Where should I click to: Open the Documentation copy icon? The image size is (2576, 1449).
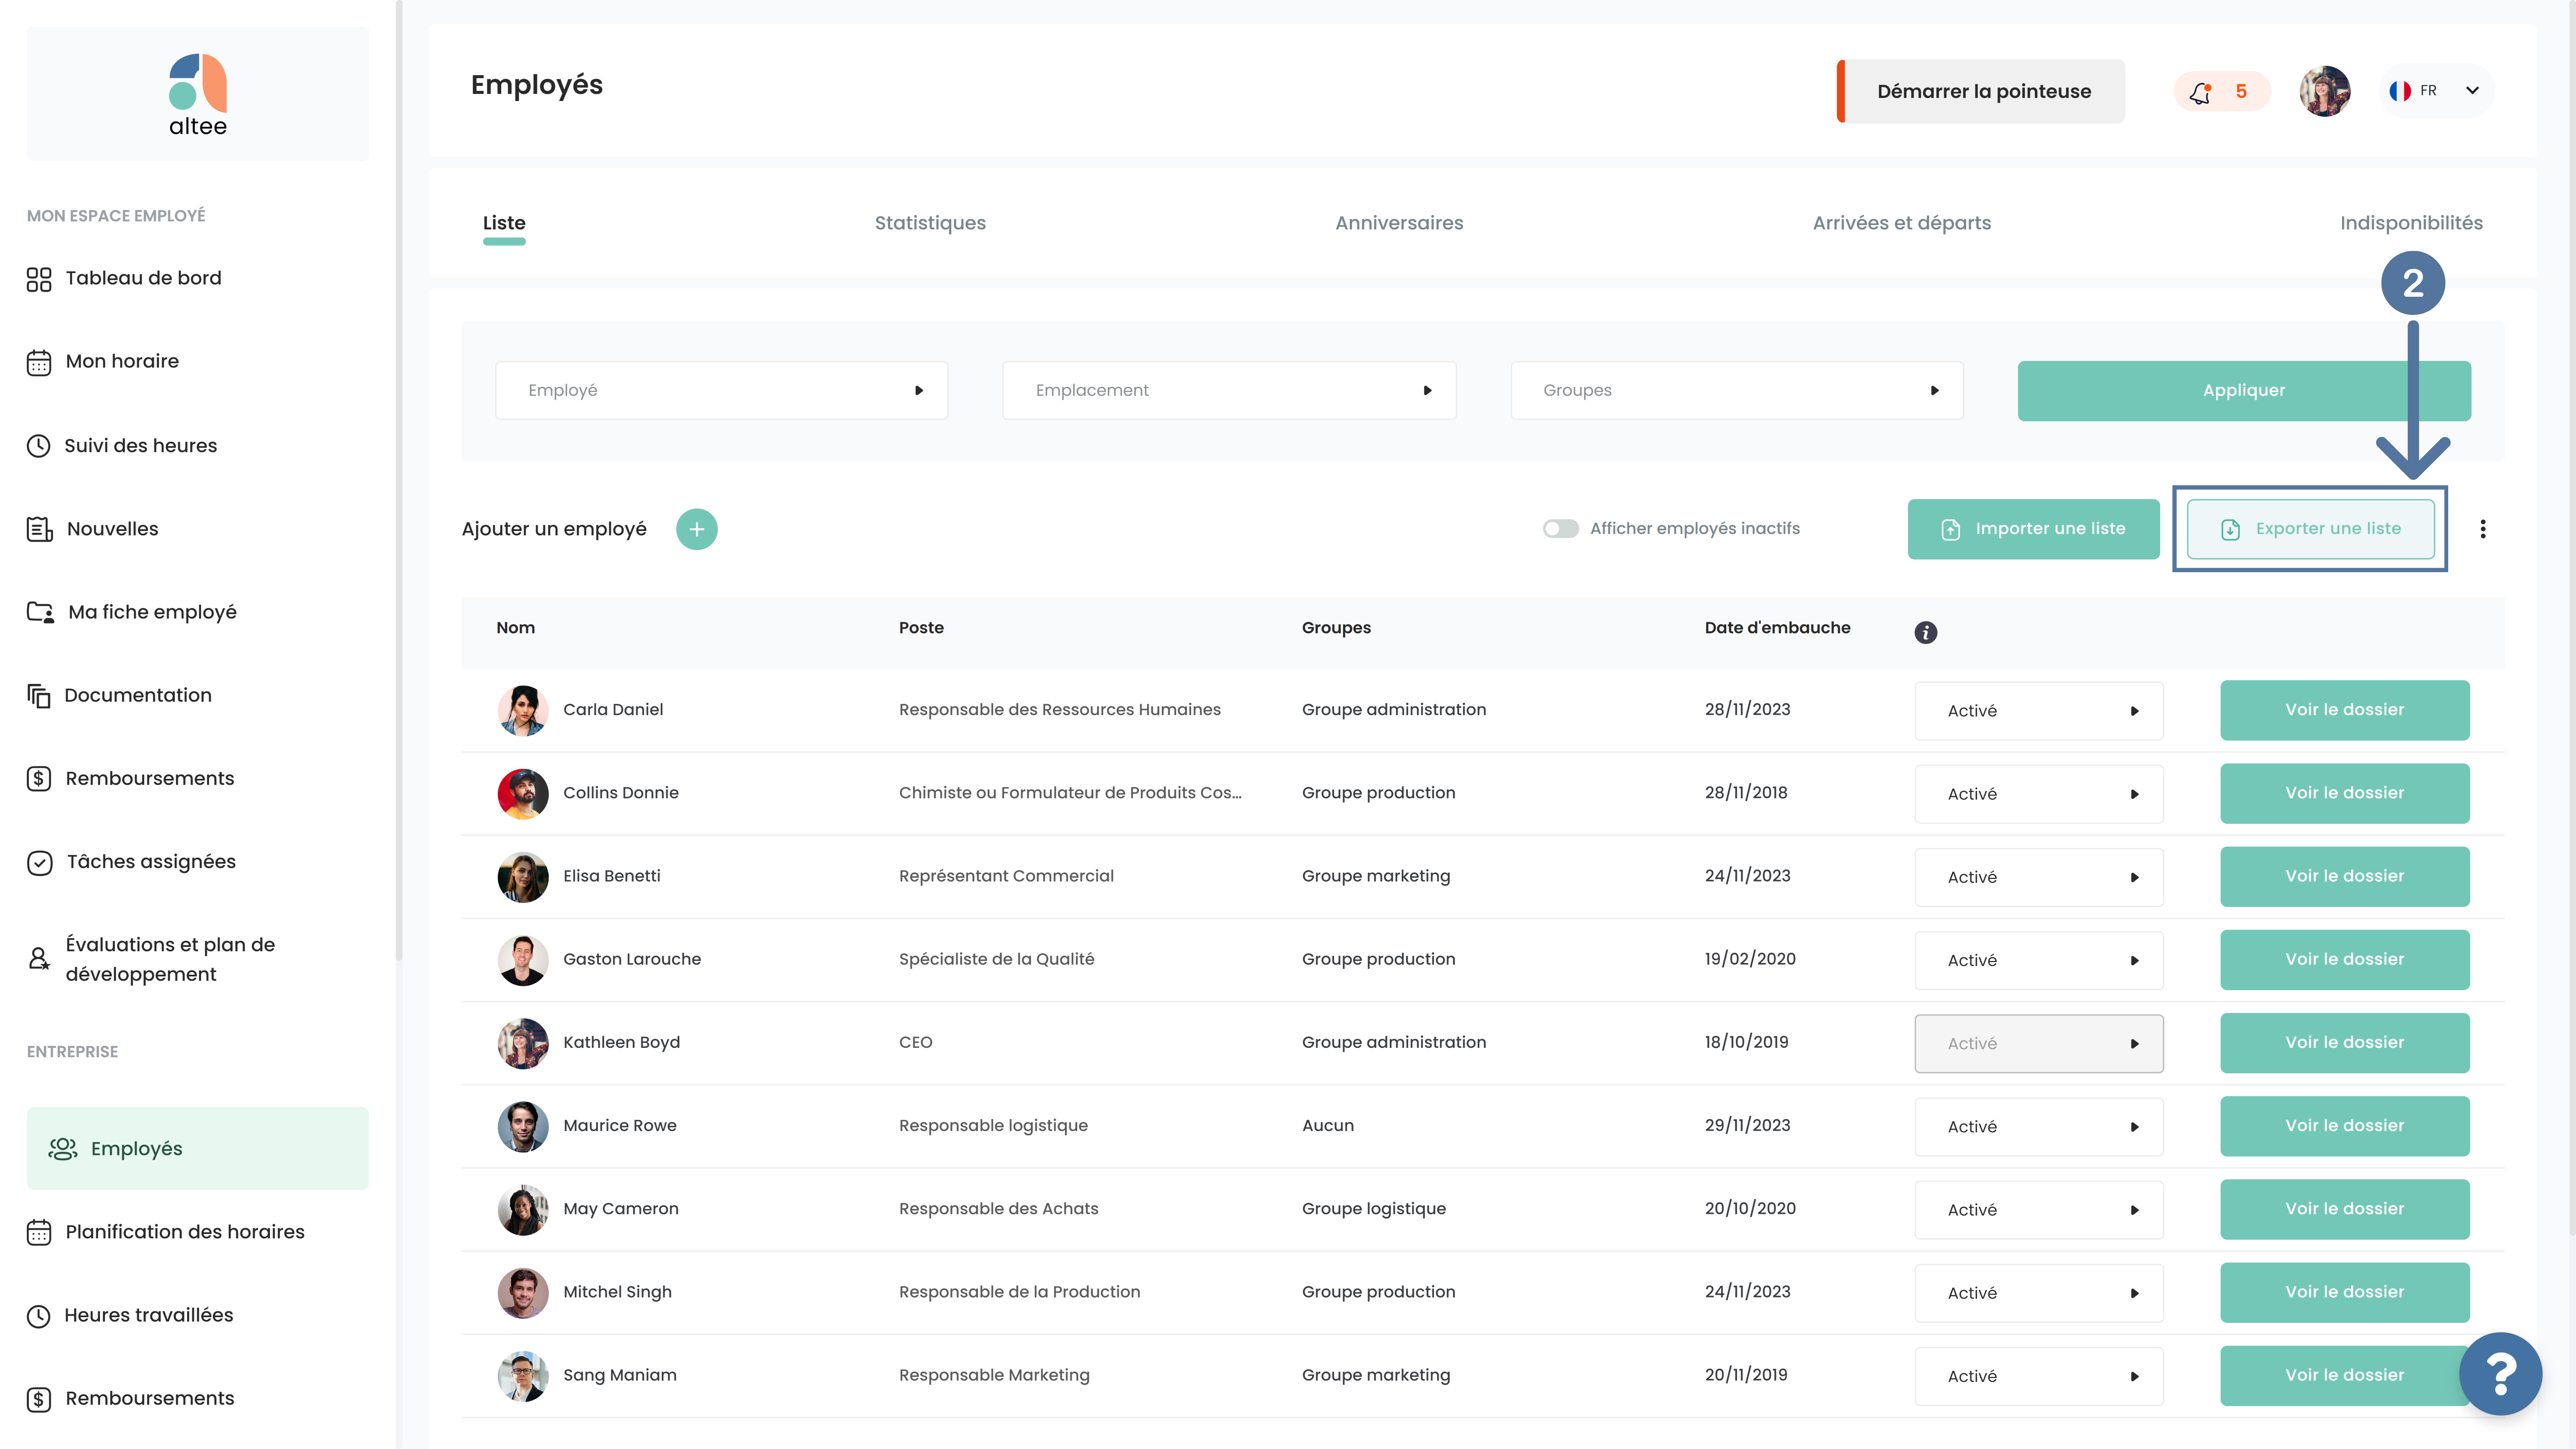39,696
